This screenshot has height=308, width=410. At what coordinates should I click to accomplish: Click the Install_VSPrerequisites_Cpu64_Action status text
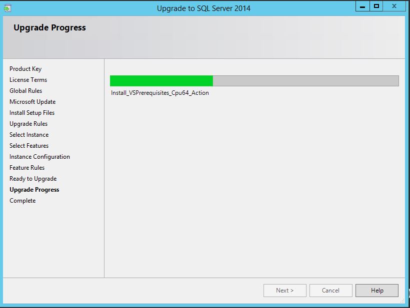point(160,93)
